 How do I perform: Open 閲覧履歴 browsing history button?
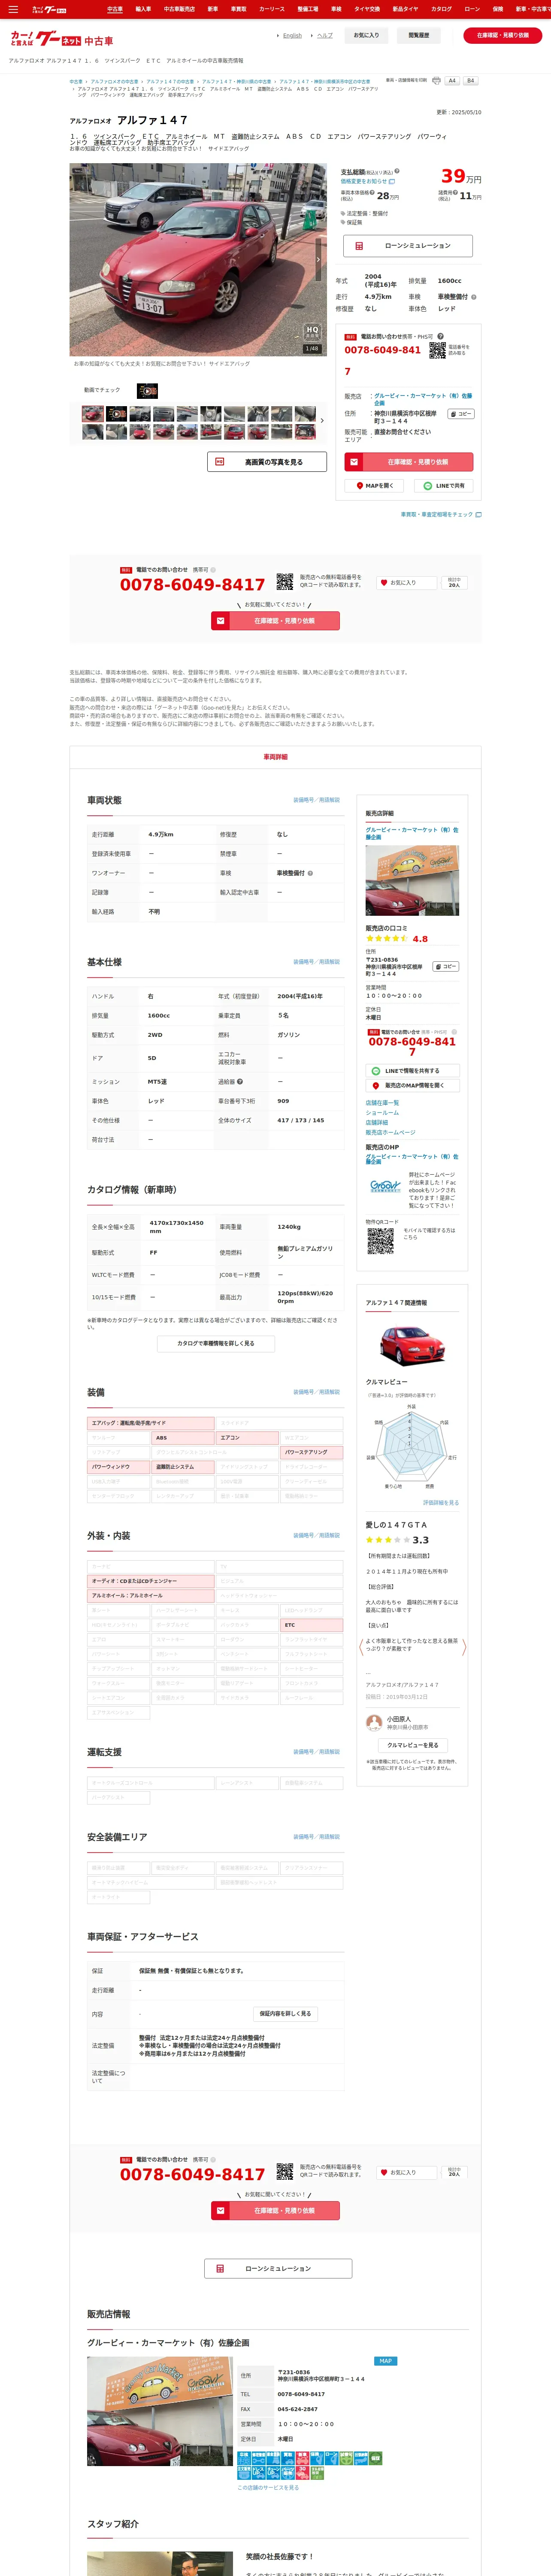[419, 35]
